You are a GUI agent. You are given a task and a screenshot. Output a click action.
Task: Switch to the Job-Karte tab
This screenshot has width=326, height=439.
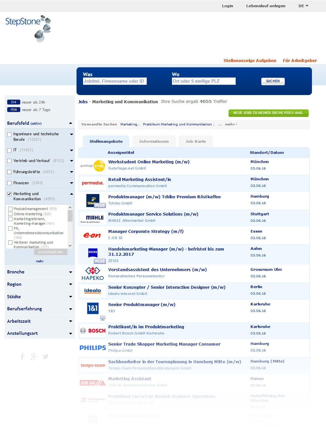tap(196, 141)
